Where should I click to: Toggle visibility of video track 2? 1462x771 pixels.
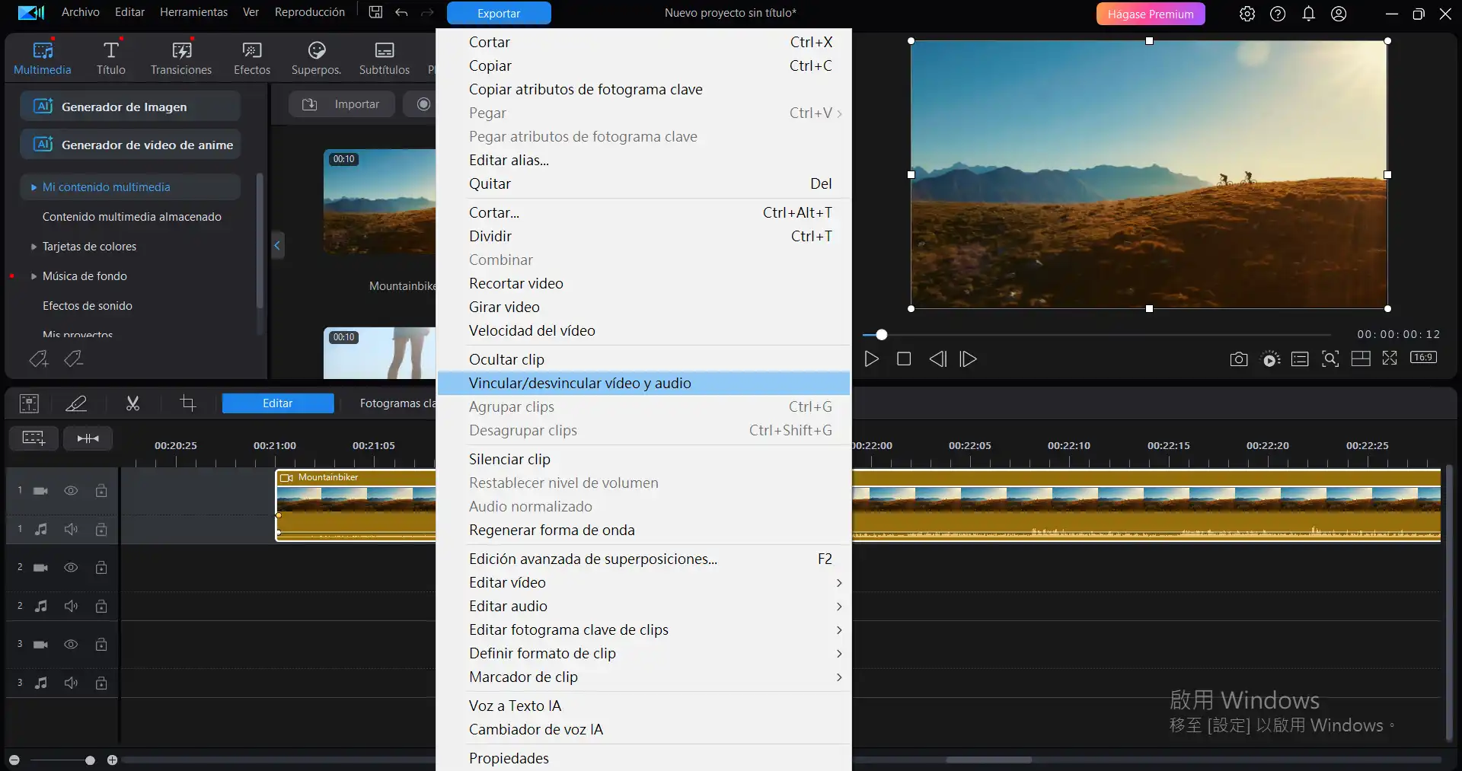71,568
